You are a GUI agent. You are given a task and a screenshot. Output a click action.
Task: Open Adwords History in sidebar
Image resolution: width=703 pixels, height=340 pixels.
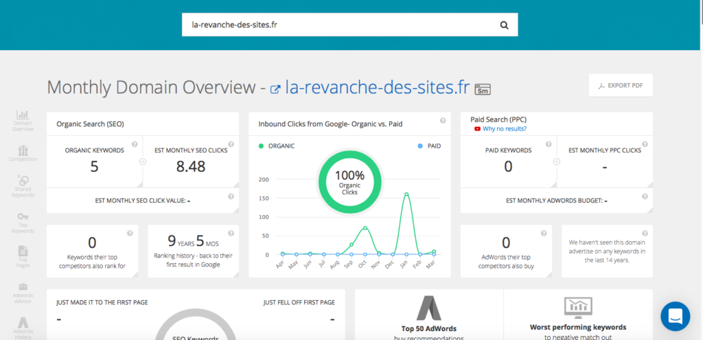tap(23, 328)
